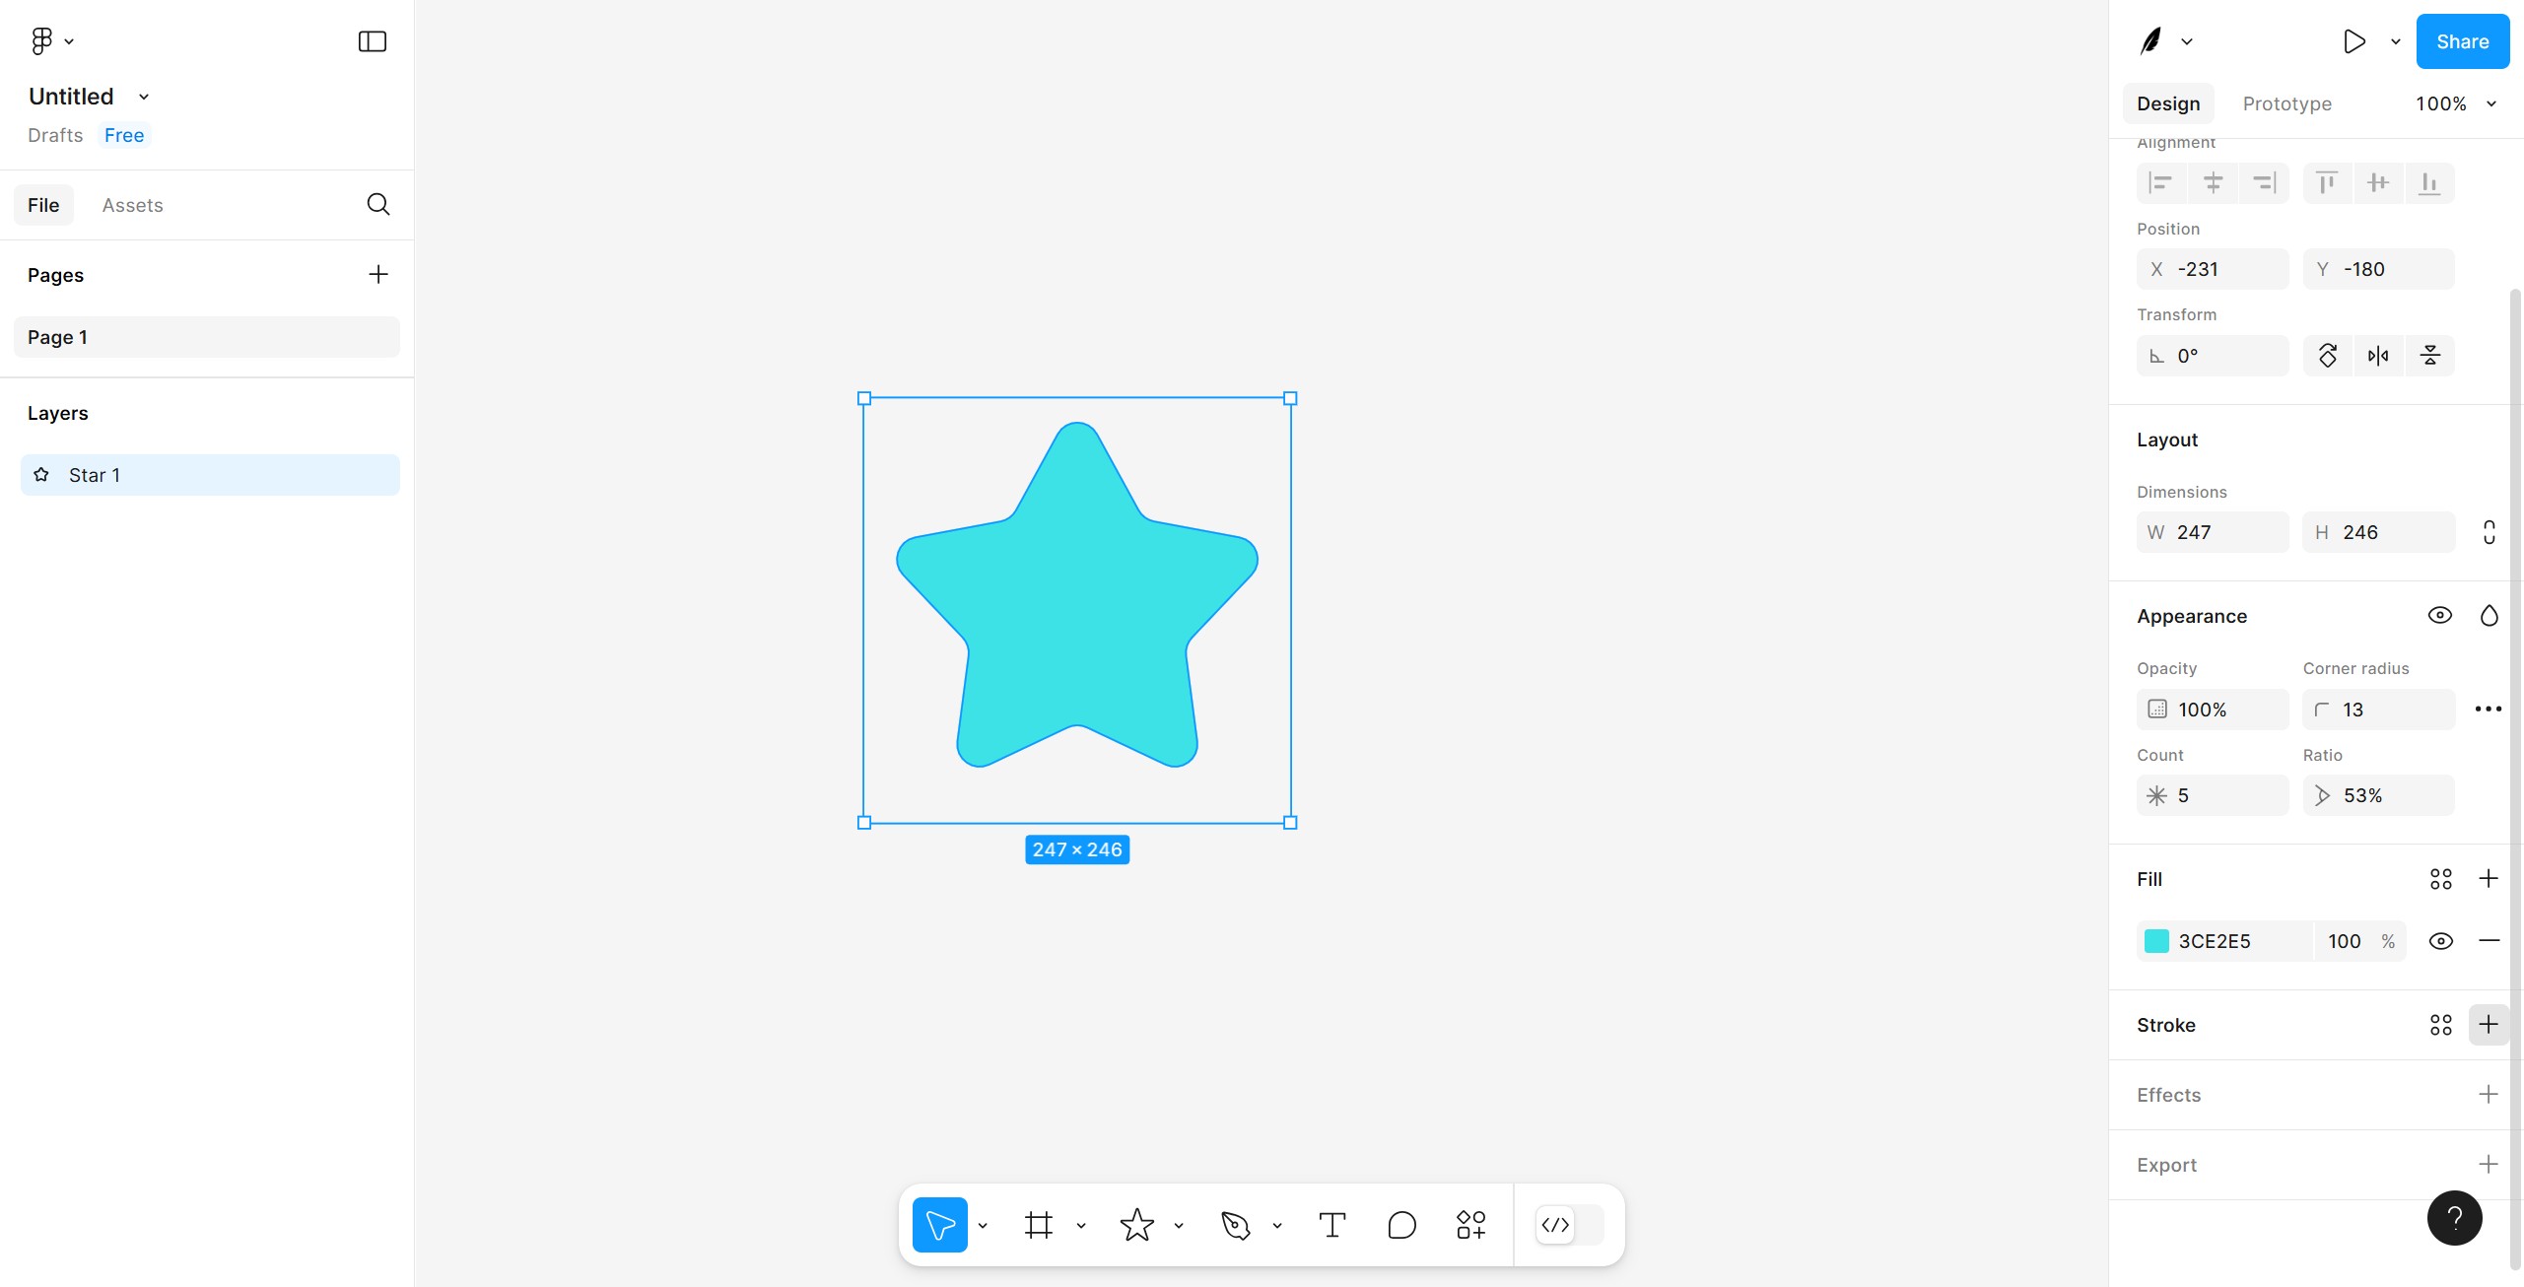Viewport: 2524px width, 1287px height.
Task: Open Pen tool options chevron
Action: tap(1277, 1226)
